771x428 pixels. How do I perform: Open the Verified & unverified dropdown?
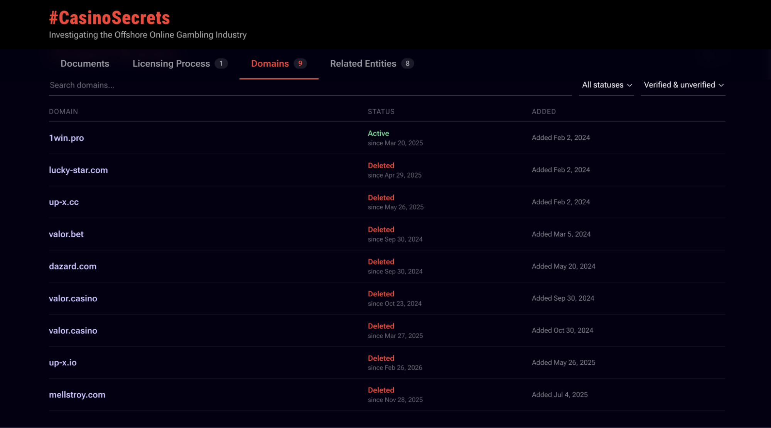[683, 85]
